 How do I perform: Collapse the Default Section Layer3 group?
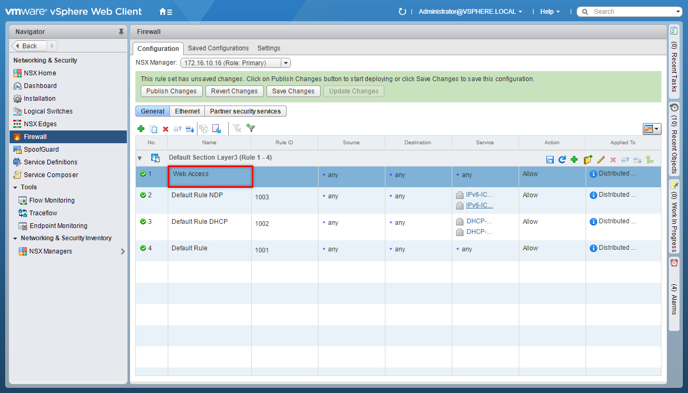click(140, 158)
